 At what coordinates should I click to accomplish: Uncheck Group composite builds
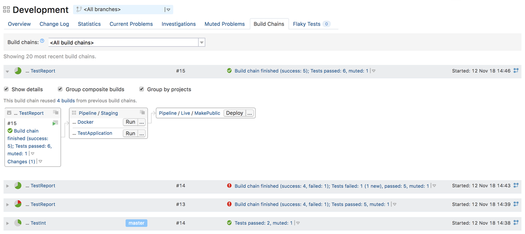(60, 89)
